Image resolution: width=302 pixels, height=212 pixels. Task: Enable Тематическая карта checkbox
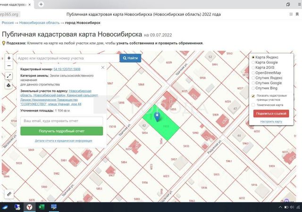(253, 105)
